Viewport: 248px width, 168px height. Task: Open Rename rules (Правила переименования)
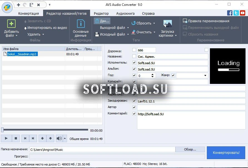206,21
